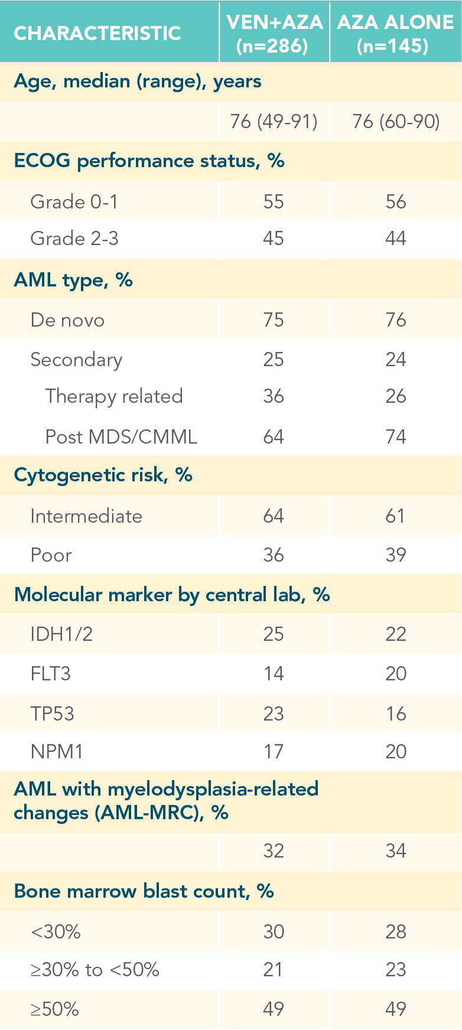The height and width of the screenshot is (1030, 462).
Task: Select the Age, median (range), years heading
Action: 137,82
